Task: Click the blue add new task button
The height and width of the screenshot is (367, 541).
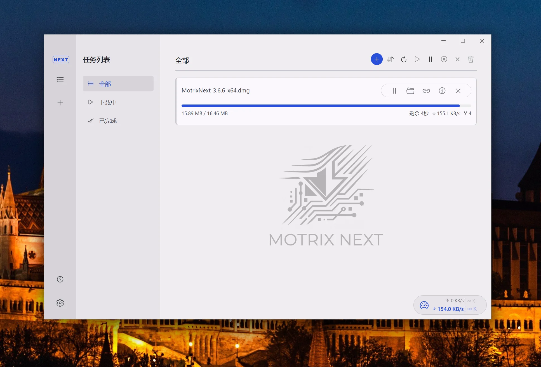Action: coord(377,59)
